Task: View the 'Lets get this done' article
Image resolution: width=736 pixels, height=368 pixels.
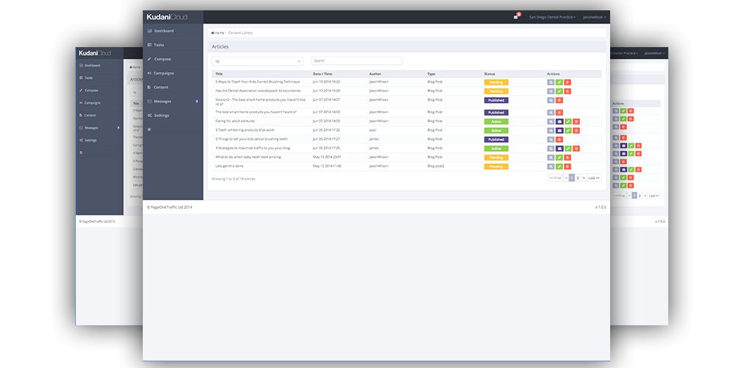Action: (551, 166)
